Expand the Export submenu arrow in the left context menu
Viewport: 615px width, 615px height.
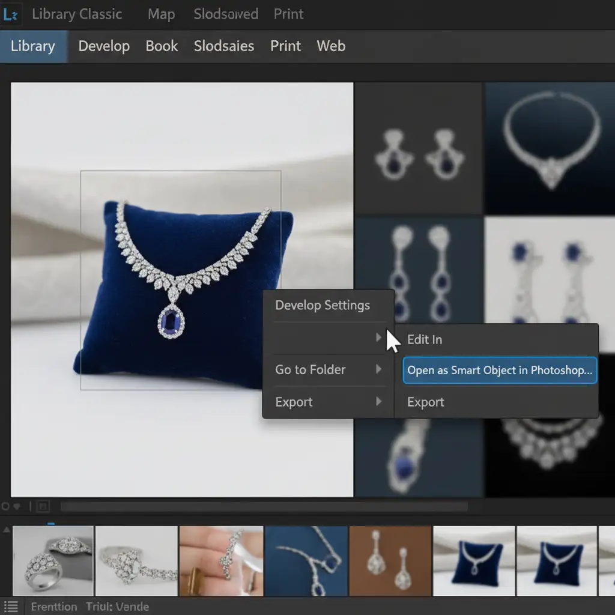click(378, 401)
